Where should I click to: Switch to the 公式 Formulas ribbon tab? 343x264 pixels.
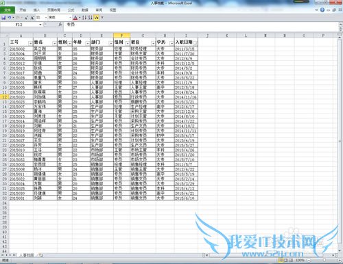[x=71, y=10]
